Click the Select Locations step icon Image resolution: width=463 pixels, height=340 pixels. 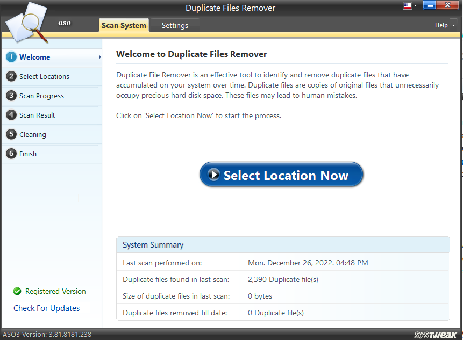11,76
